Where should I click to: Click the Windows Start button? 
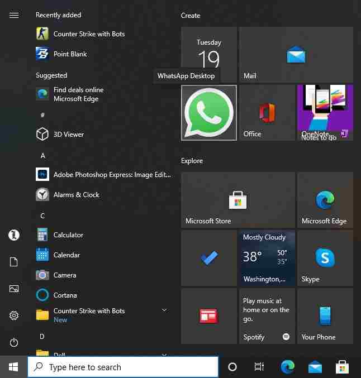[x=13, y=367]
